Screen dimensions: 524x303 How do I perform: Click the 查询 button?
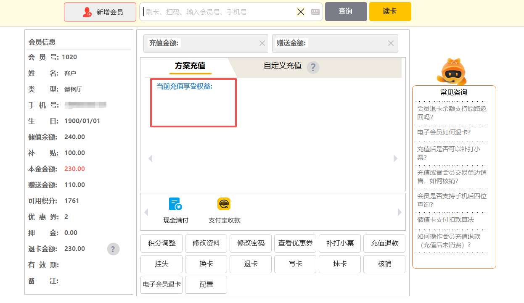[346, 11]
